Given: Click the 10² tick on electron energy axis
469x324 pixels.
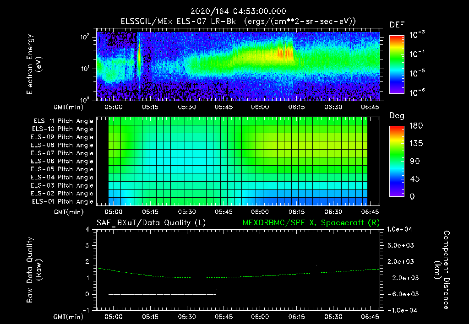Looking at the screenshot, I should 85,37.
